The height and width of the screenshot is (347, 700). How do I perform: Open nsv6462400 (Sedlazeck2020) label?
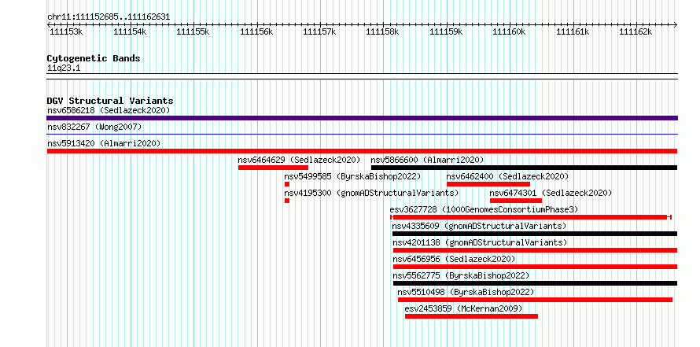click(x=507, y=176)
